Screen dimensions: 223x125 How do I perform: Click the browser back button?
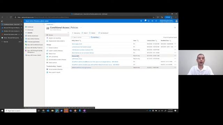point(2,17)
